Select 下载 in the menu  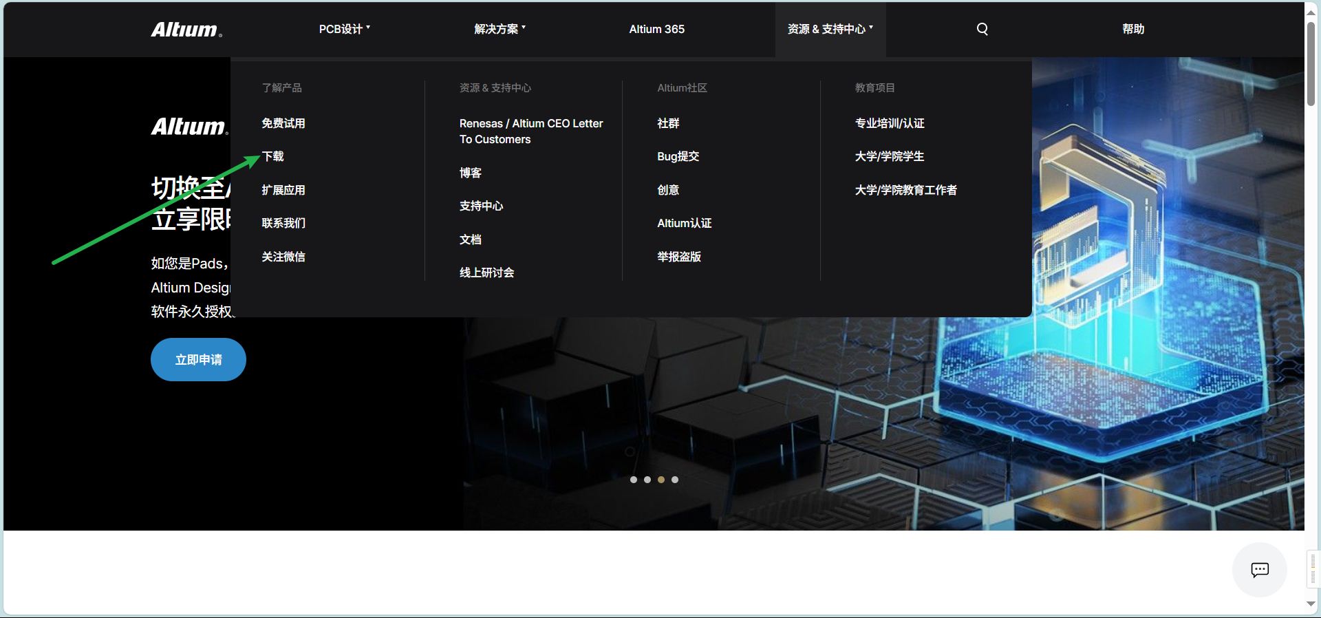pyautogui.click(x=272, y=156)
